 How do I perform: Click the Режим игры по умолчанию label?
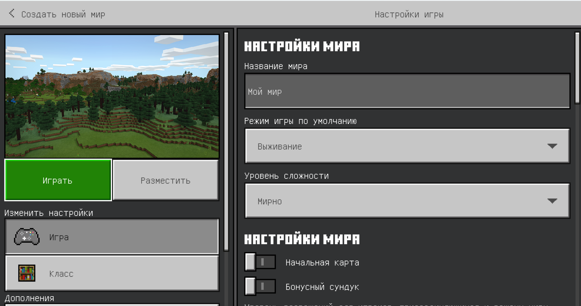pyautogui.click(x=301, y=121)
